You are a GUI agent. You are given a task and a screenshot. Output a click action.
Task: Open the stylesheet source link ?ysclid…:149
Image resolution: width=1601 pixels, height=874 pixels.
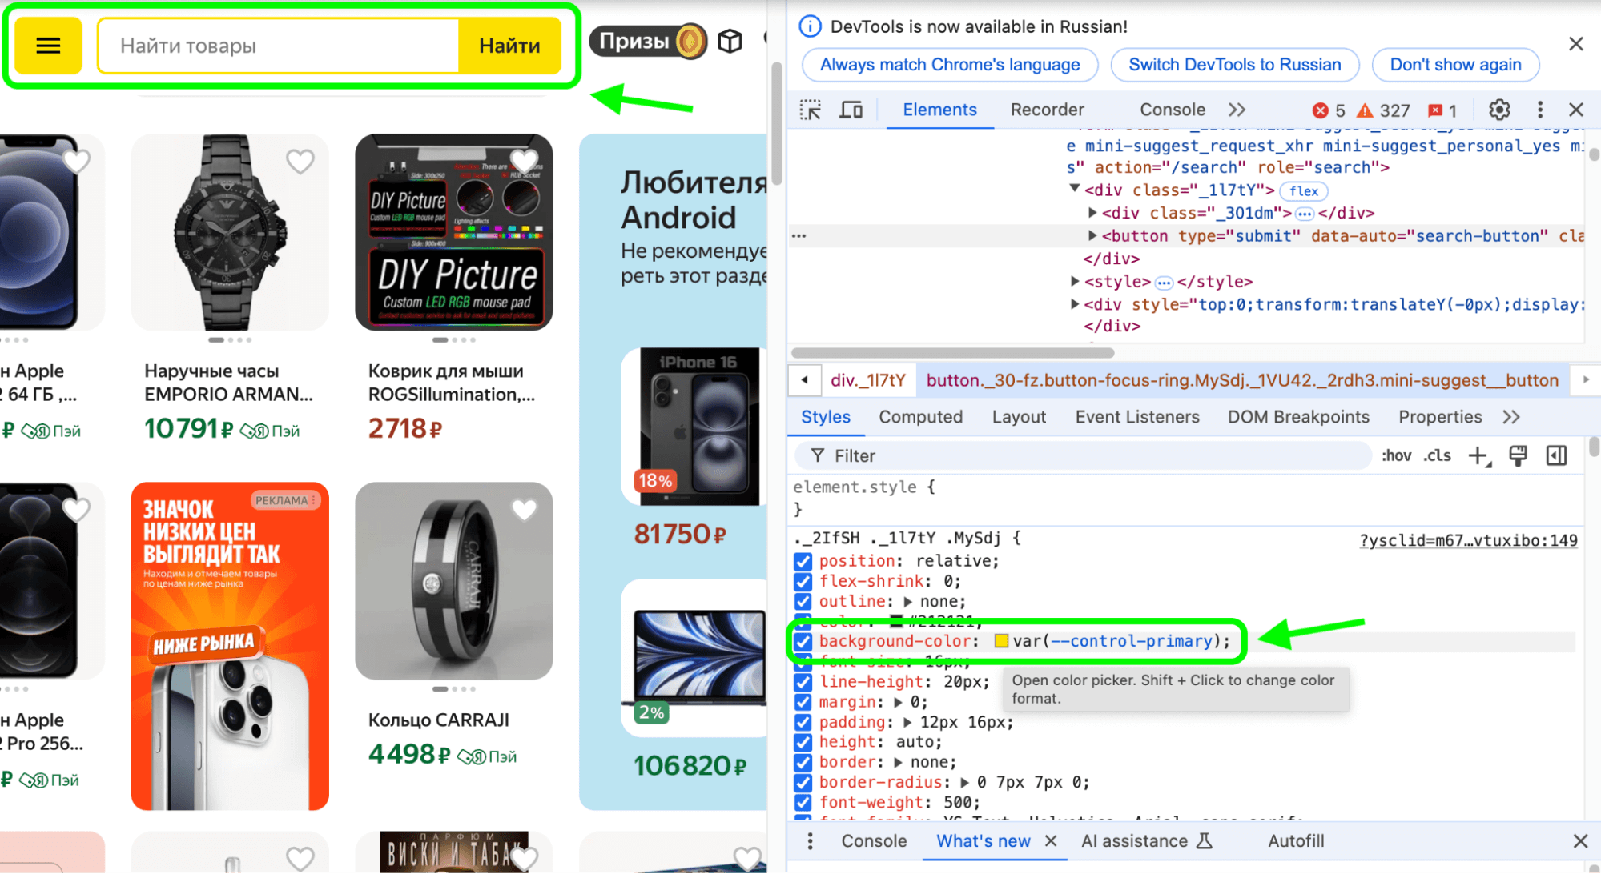coord(1468,540)
